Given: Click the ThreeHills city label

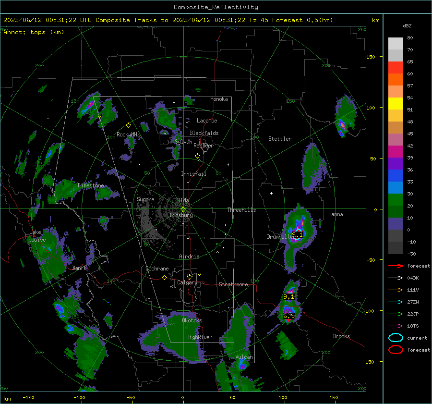Looking at the screenshot, I should point(241,210).
